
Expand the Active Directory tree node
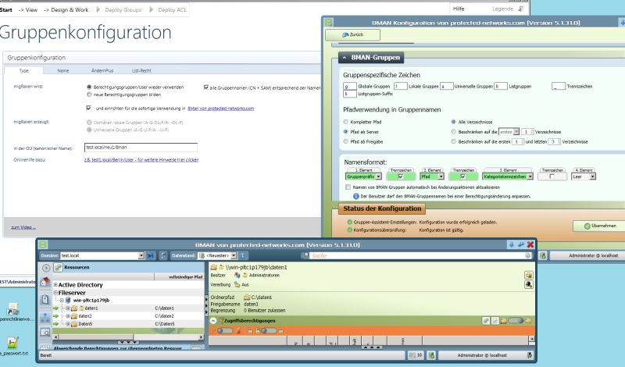coord(55,284)
